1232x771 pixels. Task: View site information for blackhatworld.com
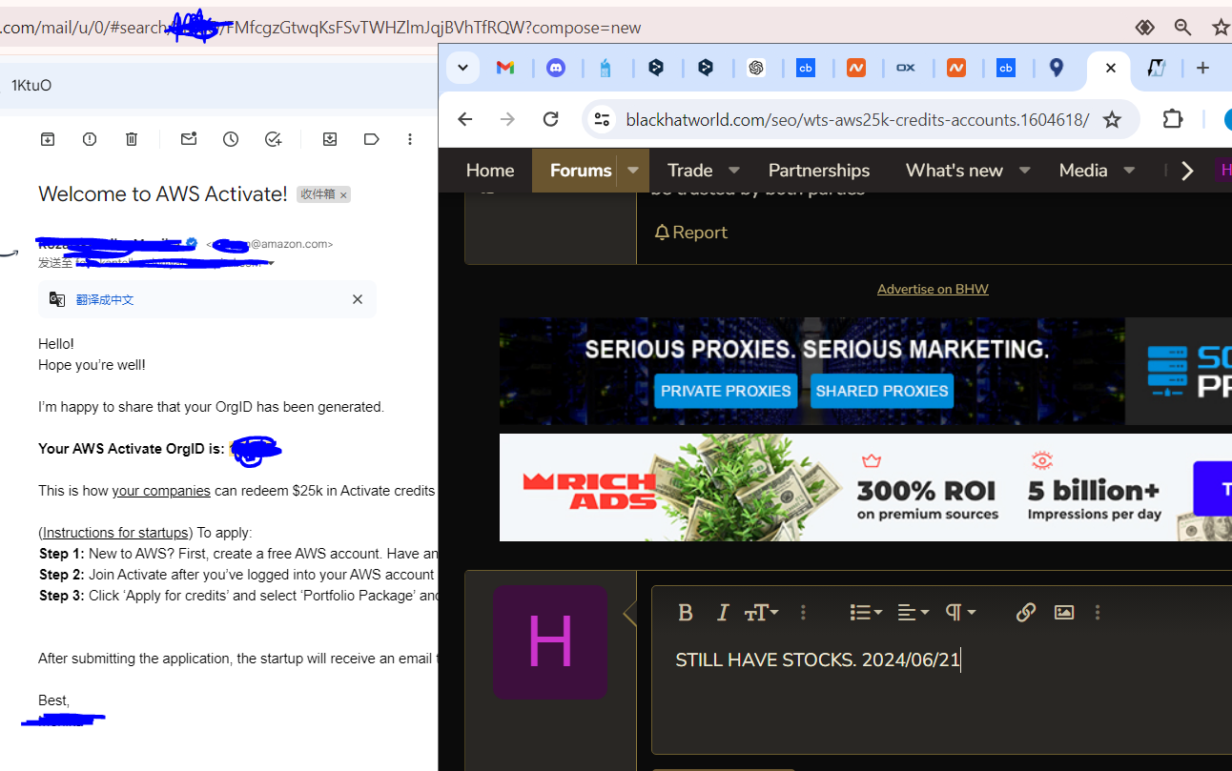[x=602, y=119]
